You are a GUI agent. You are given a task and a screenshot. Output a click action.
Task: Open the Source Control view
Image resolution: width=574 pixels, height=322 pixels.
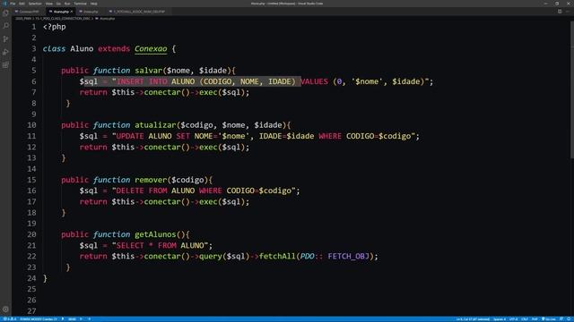(x=5, y=38)
